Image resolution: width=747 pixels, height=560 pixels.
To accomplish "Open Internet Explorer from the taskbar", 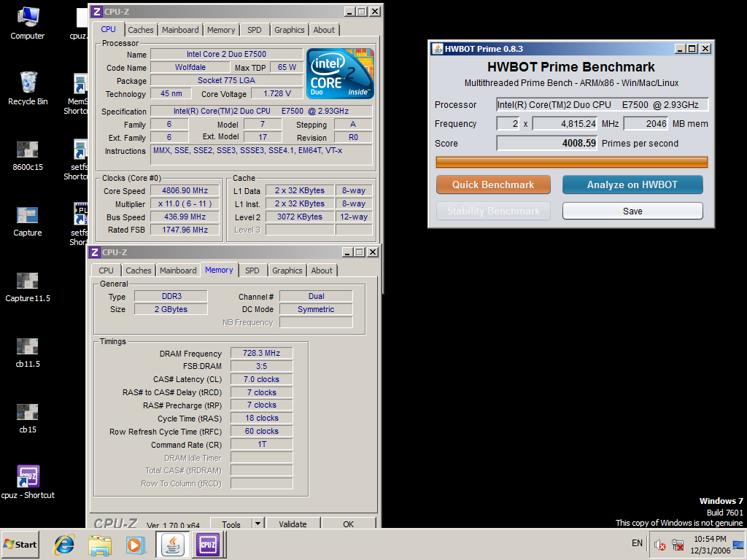I will (x=64, y=545).
